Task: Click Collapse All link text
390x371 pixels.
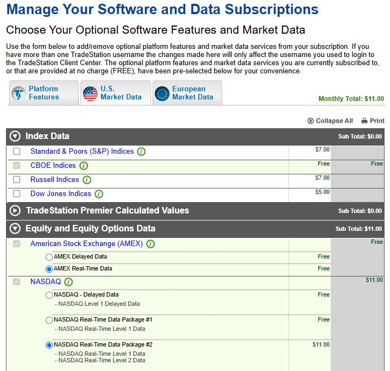Action: 334,121
